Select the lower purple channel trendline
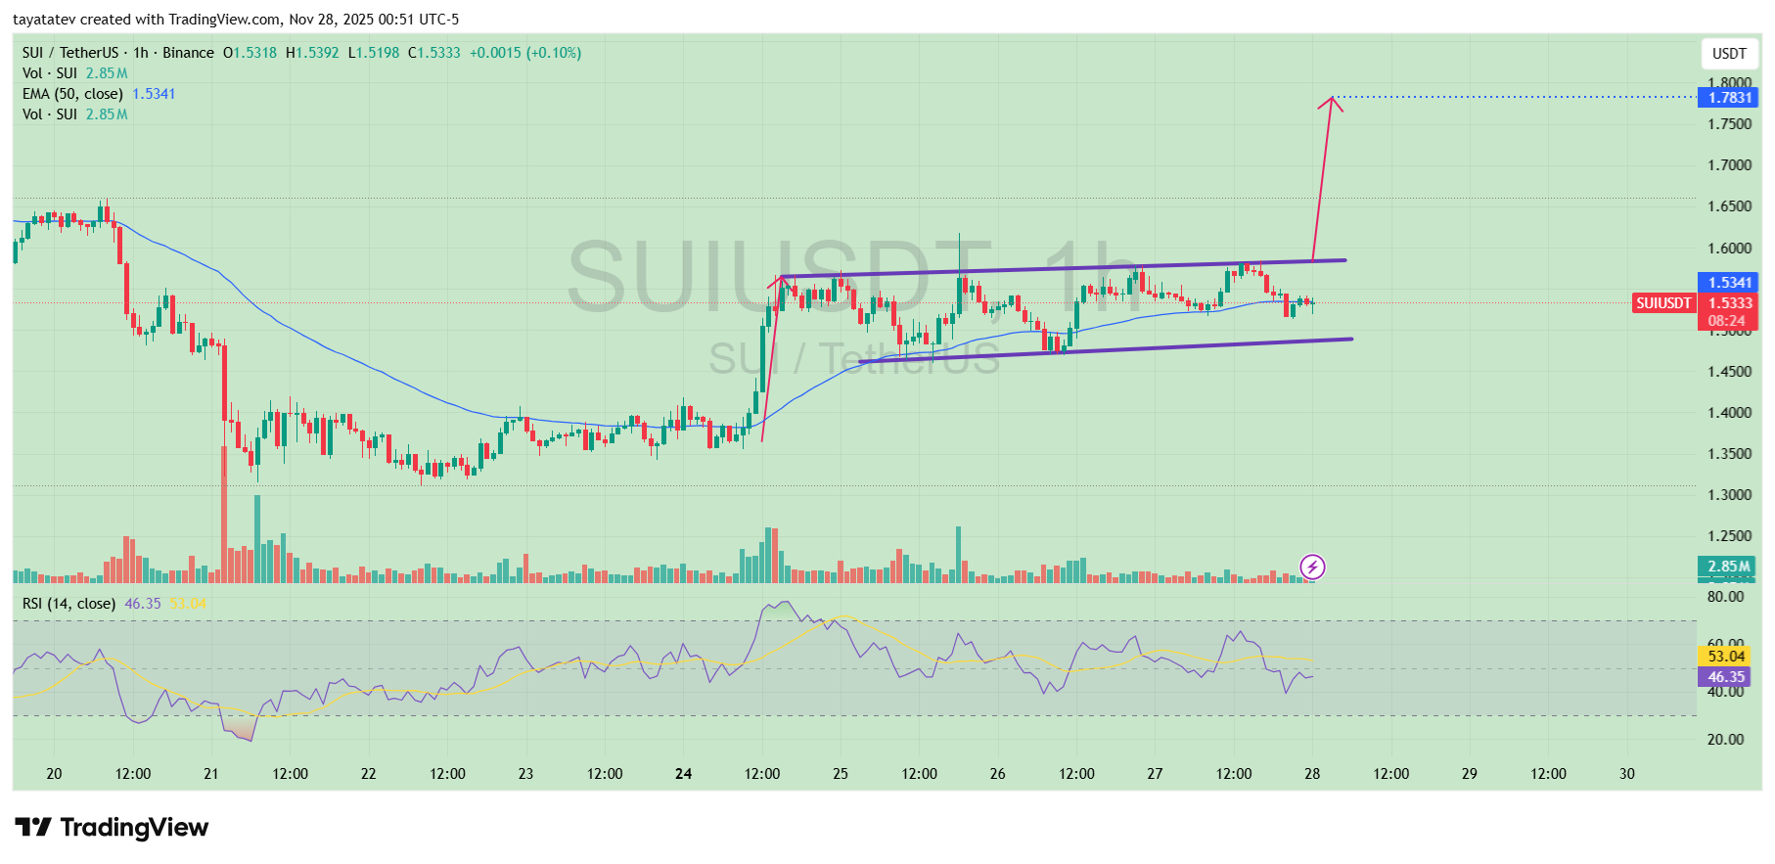This screenshot has height=864, width=1775. [1106, 349]
